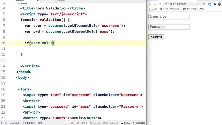Screen dimensions: 222x125
Task: Click index.html file name in status bar
Action: (15, 123)
